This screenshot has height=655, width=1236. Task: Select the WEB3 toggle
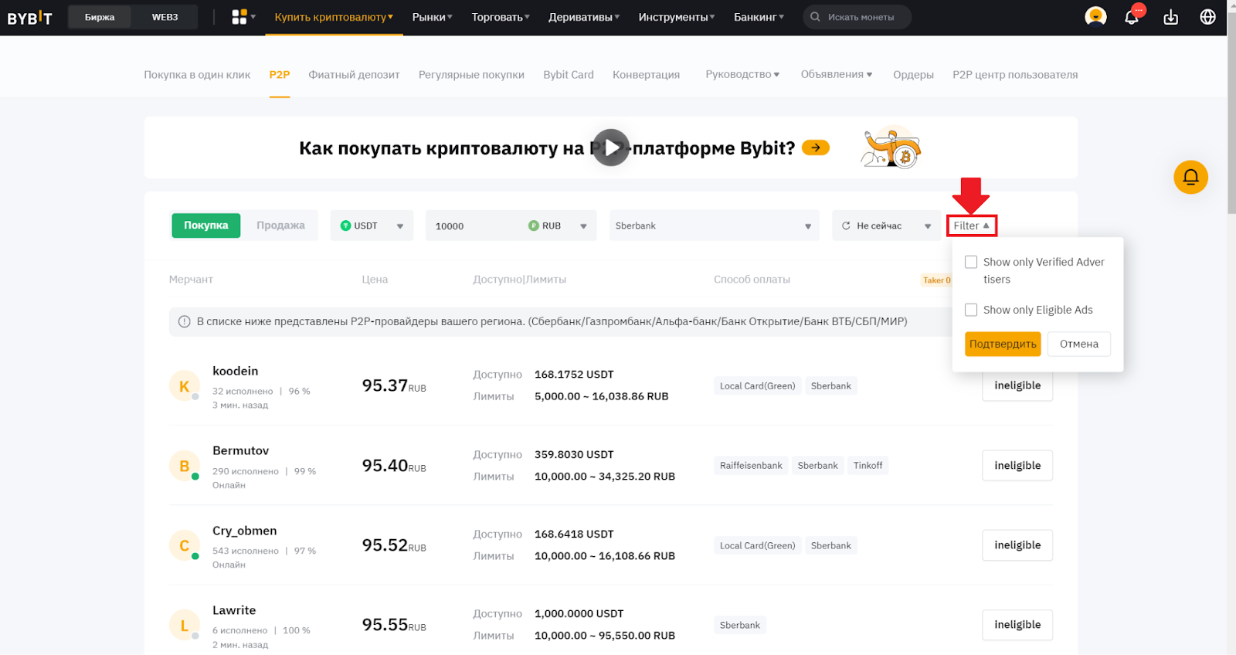pos(165,17)
